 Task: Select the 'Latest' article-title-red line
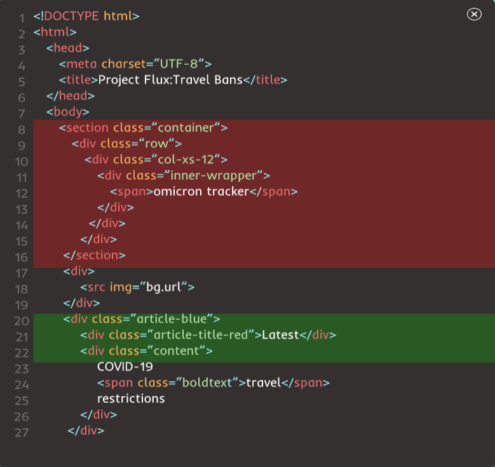click(x=208, y=335)
